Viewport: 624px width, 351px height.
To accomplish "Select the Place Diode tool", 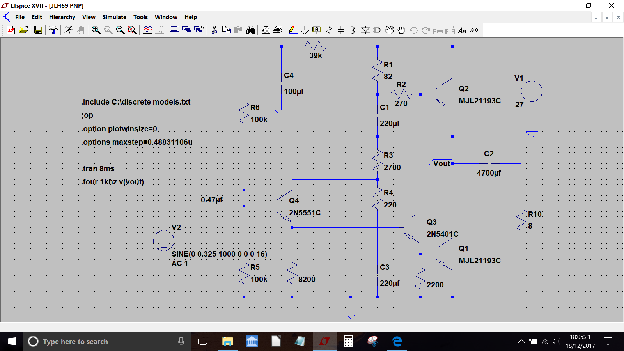I will (365, 30).
